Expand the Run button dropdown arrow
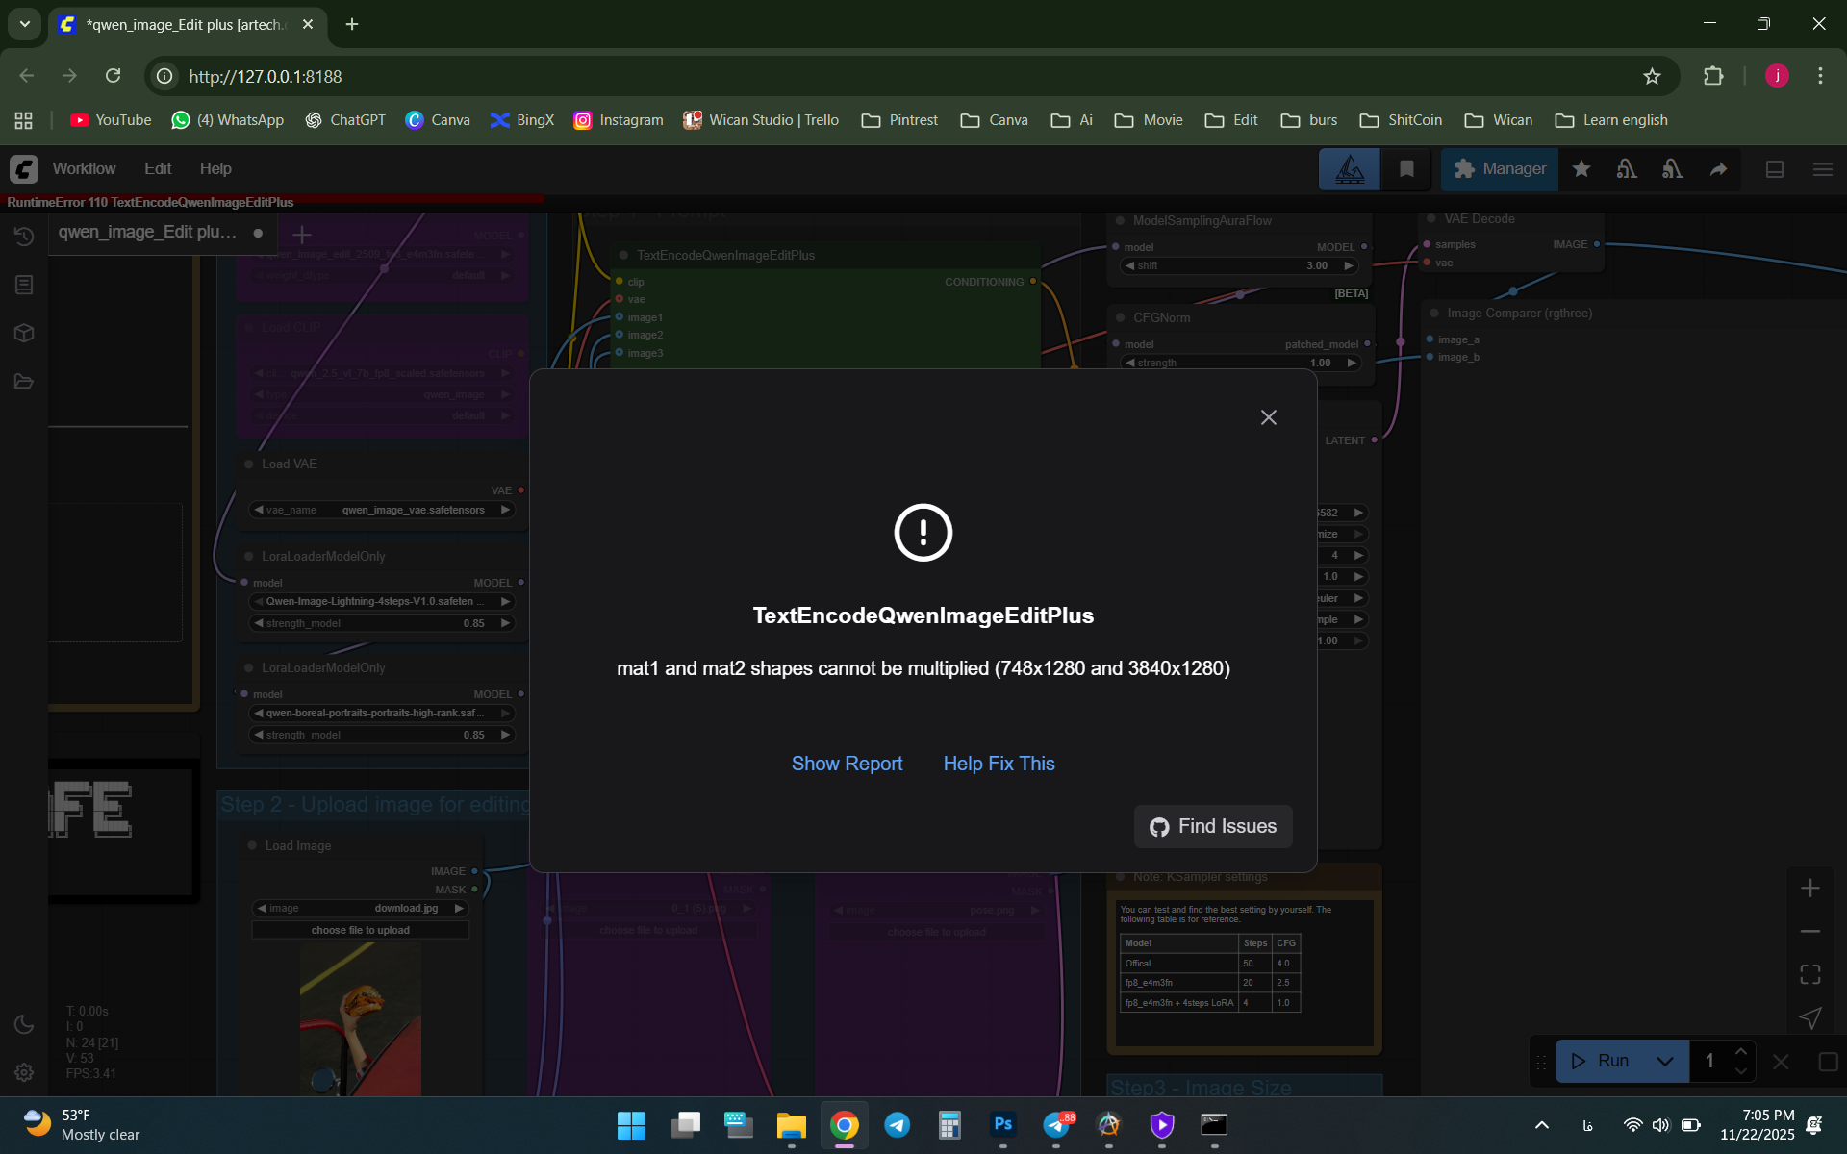The width and height of the screenshot is (1847, 1154). pos(1665,1061)
